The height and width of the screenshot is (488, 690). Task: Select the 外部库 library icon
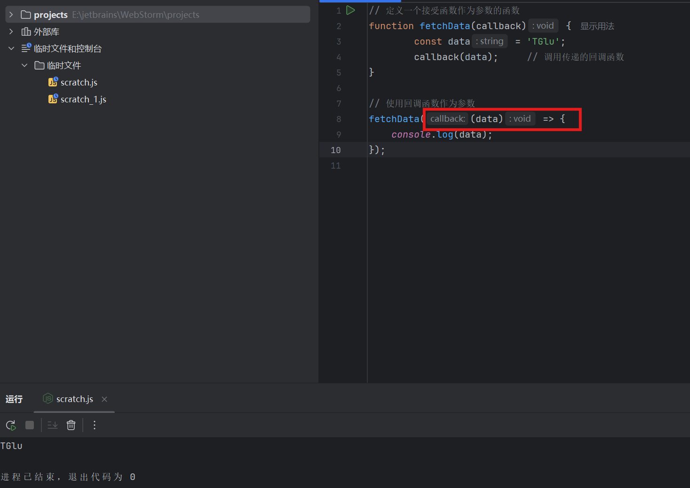26,31
